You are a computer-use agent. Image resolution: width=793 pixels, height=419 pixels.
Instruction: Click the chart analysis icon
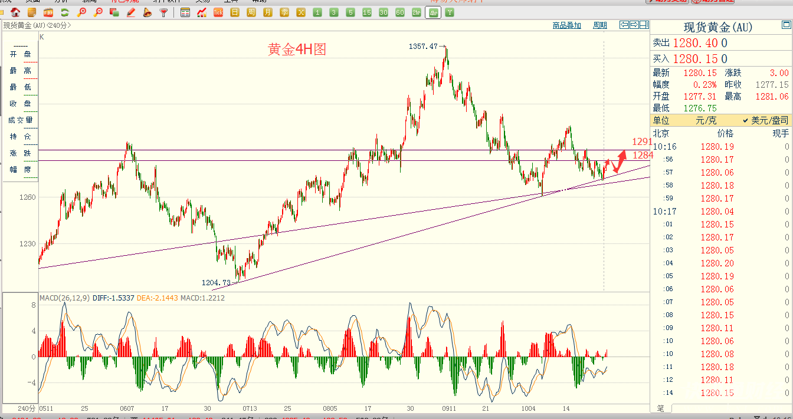pos(202,12)
